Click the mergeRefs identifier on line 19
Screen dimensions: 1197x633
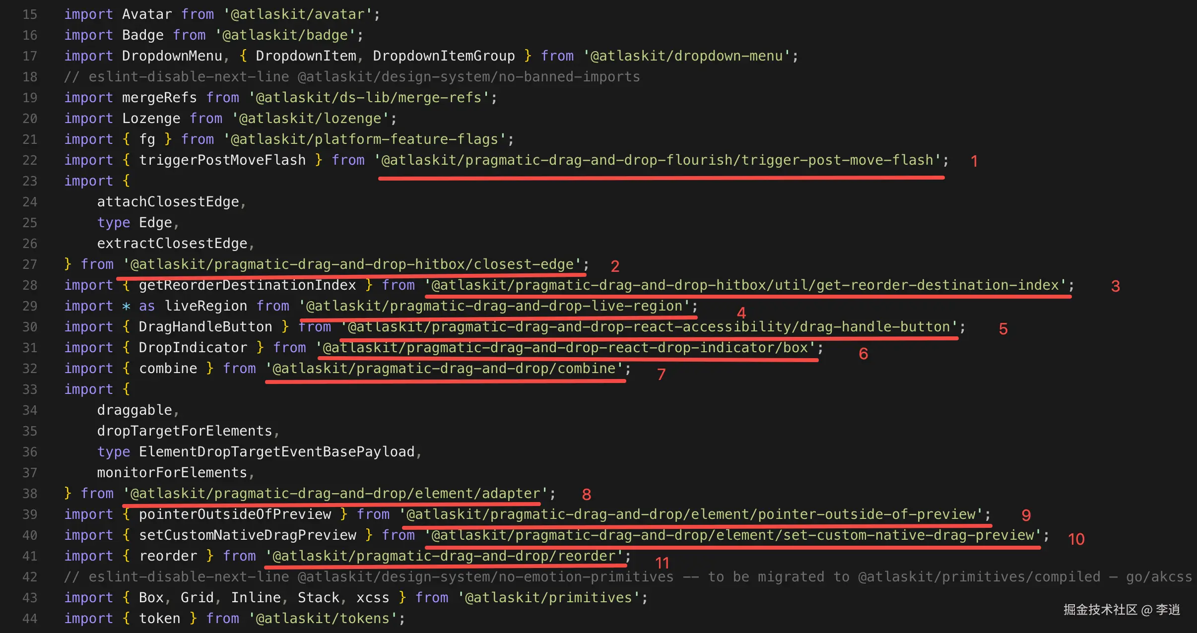[x=159, y=98]
